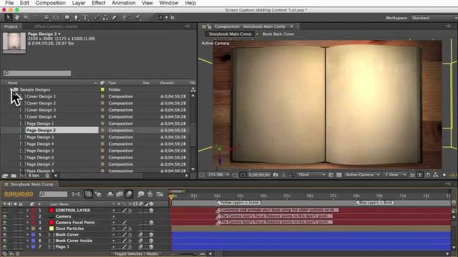This screenshot has width=458, height=257.
Task: Open the Effect menu
Action: point(98,3)
